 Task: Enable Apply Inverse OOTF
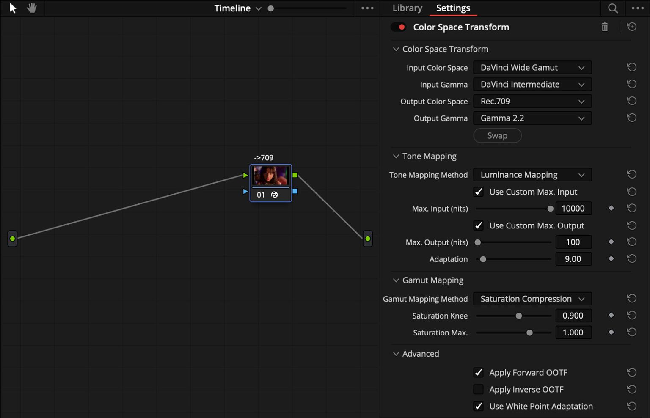click(x=479, y=389)
